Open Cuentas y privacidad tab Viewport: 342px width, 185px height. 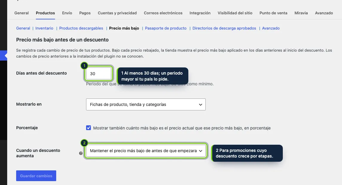(117, 13)
